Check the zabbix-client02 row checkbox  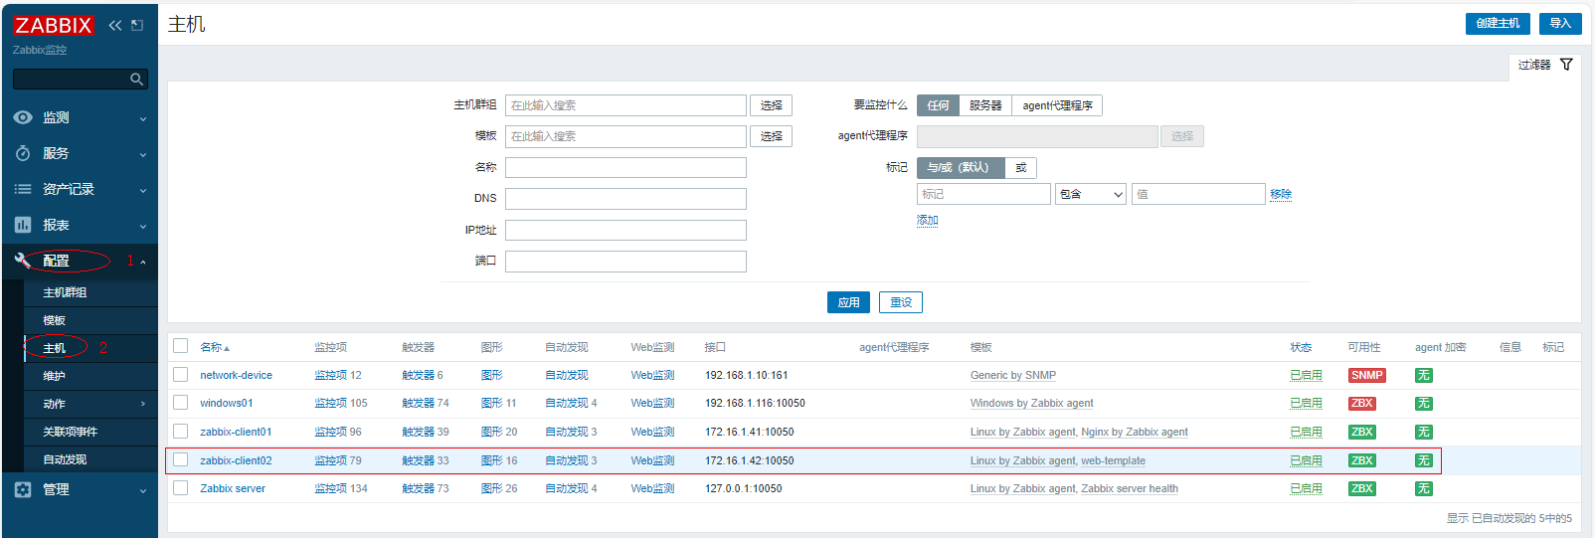pyautogui.click(x=181, y=459)
